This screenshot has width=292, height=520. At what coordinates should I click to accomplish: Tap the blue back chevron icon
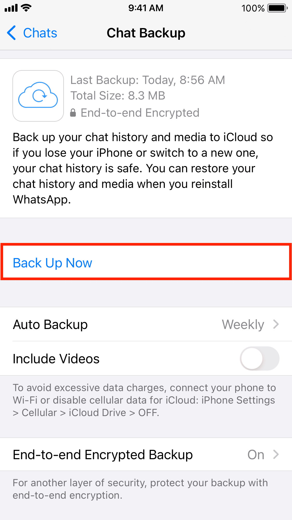(12, 33)
